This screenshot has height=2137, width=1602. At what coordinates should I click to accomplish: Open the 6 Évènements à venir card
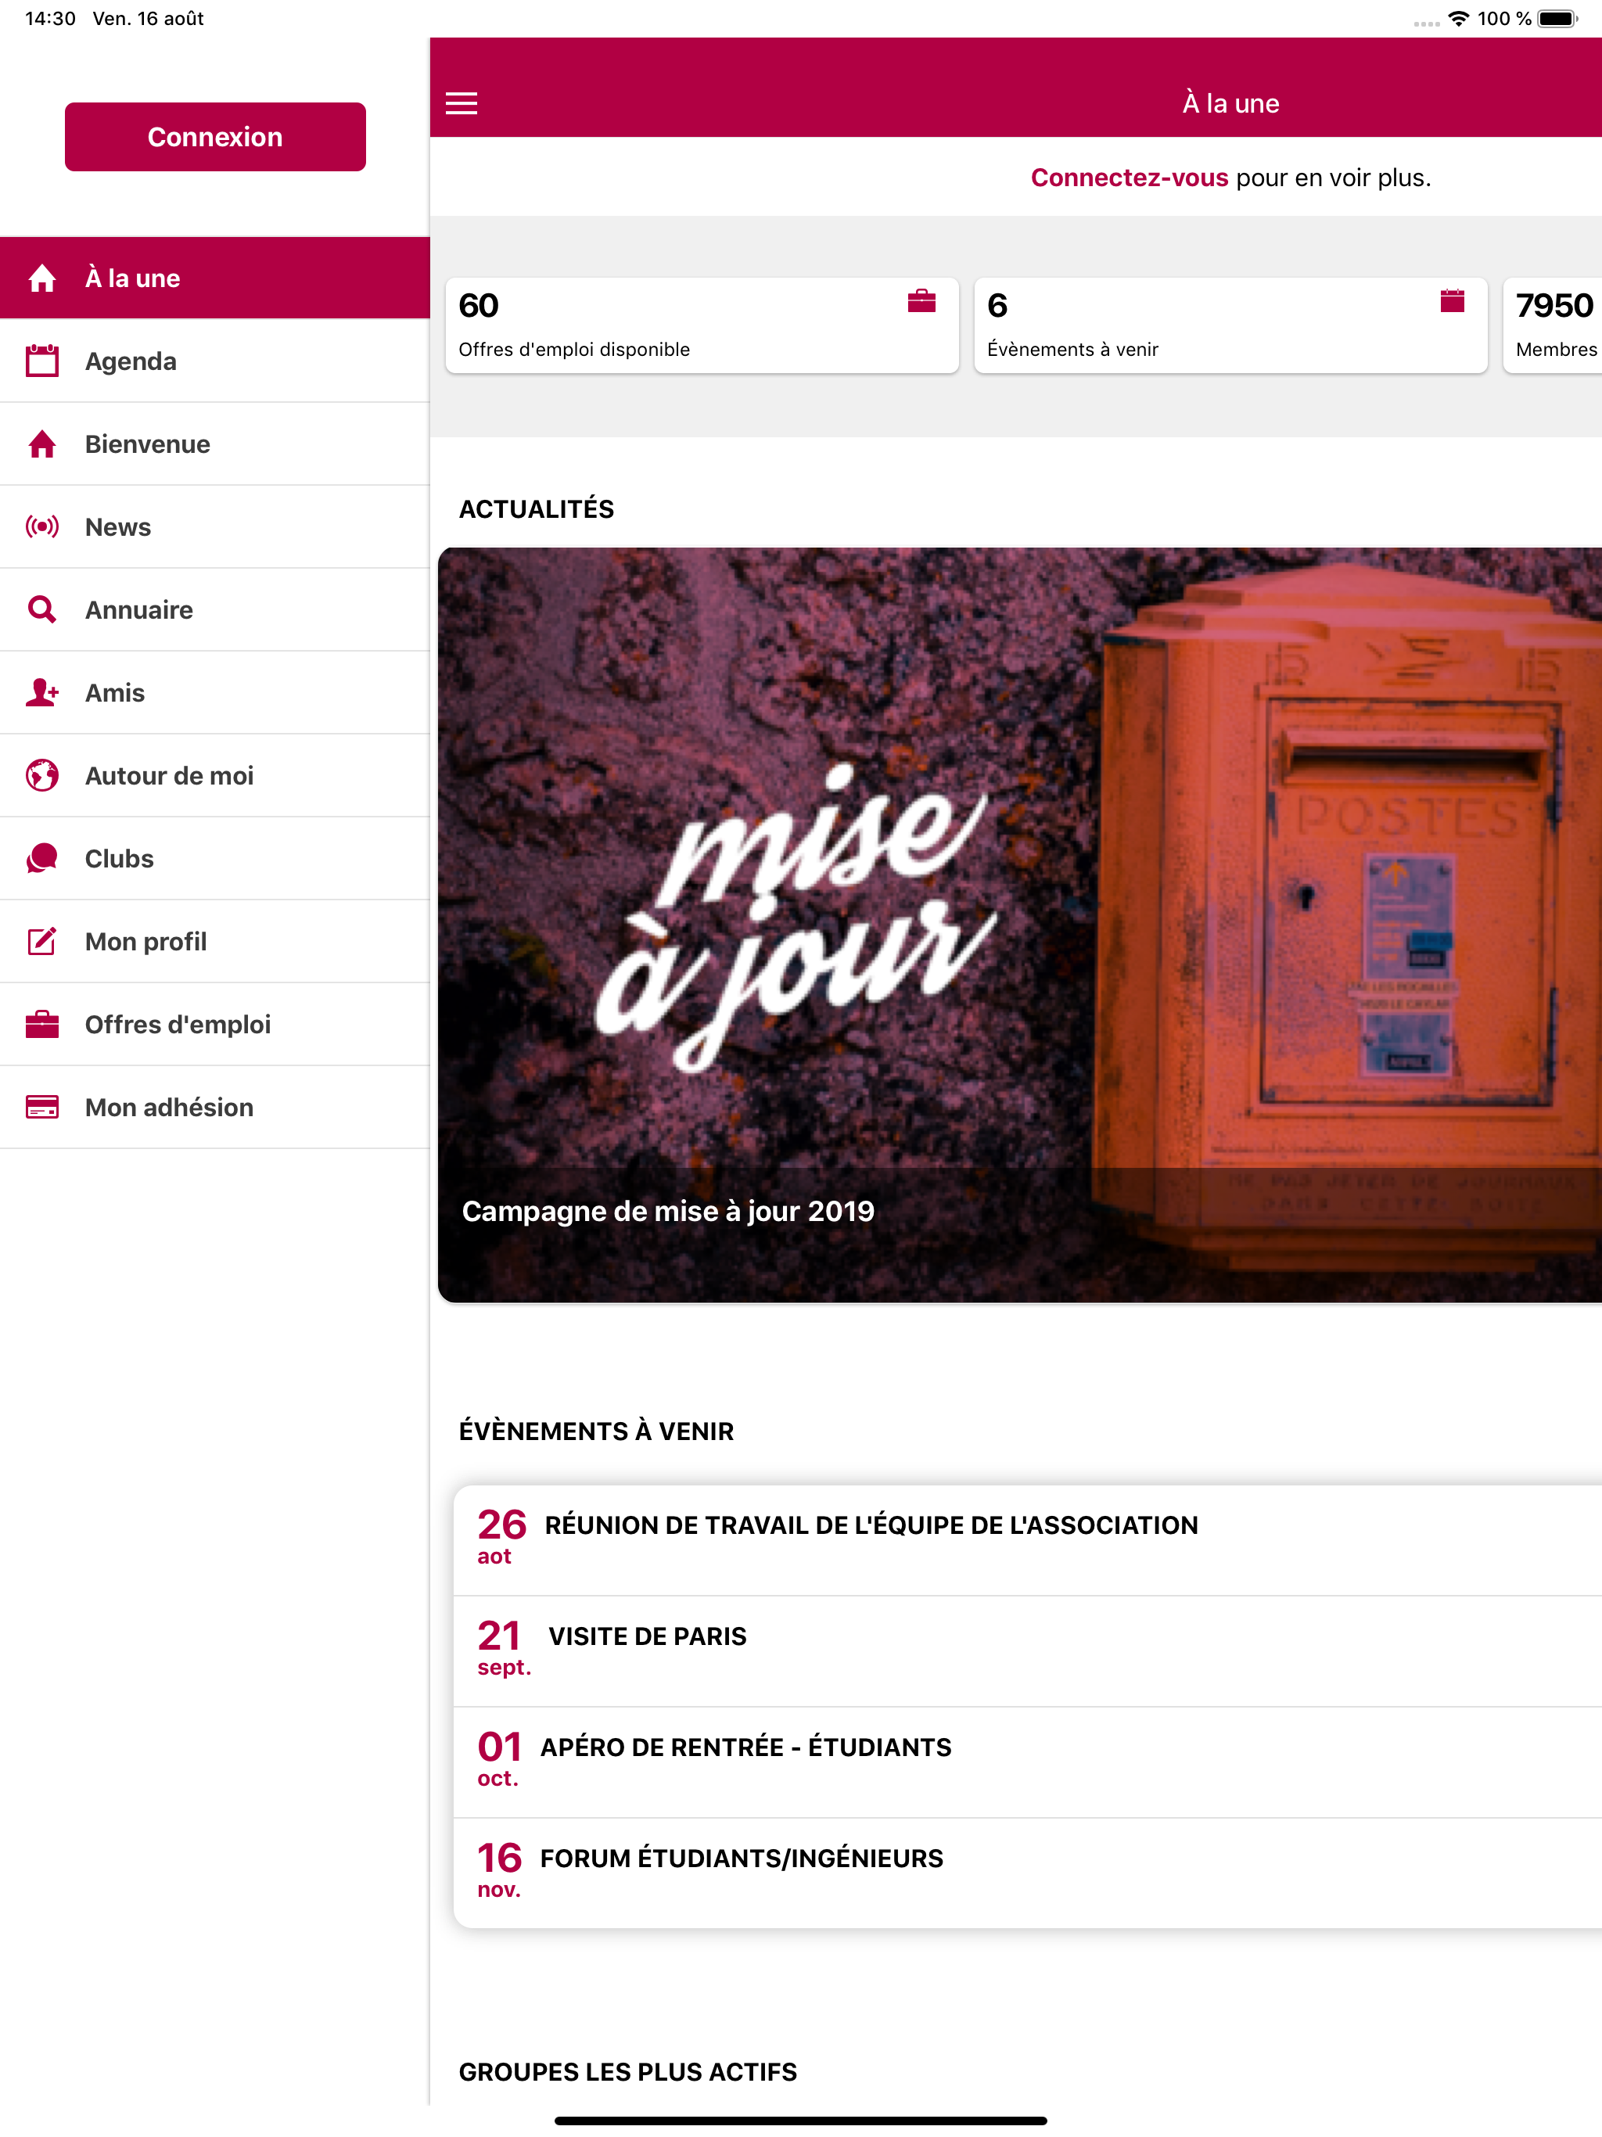click(1230, 325)
